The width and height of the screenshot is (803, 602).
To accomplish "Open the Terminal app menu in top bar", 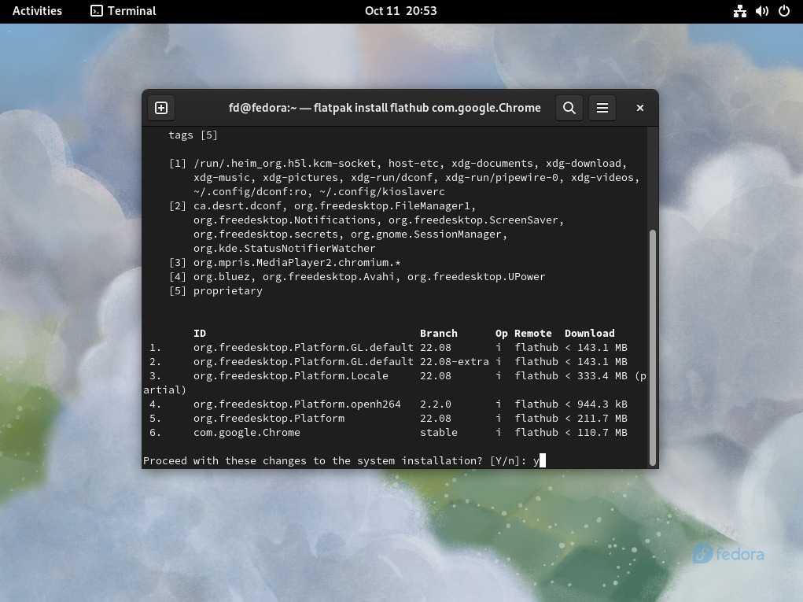I will [x=123, y=11].
